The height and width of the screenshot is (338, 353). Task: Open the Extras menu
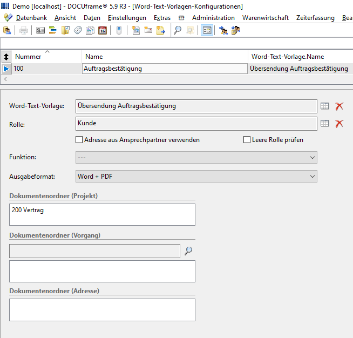162,18
